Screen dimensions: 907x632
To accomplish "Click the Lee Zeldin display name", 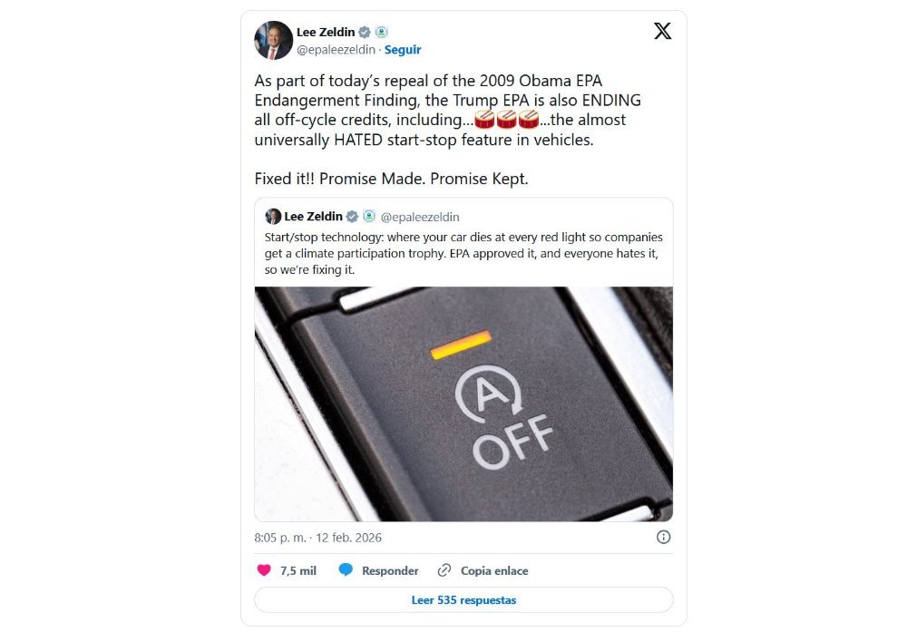I will [326, 33].
